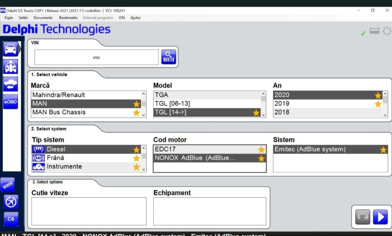Toggle favorite star on Frână row
Viewport: 392px width, 236px height.
136,158
